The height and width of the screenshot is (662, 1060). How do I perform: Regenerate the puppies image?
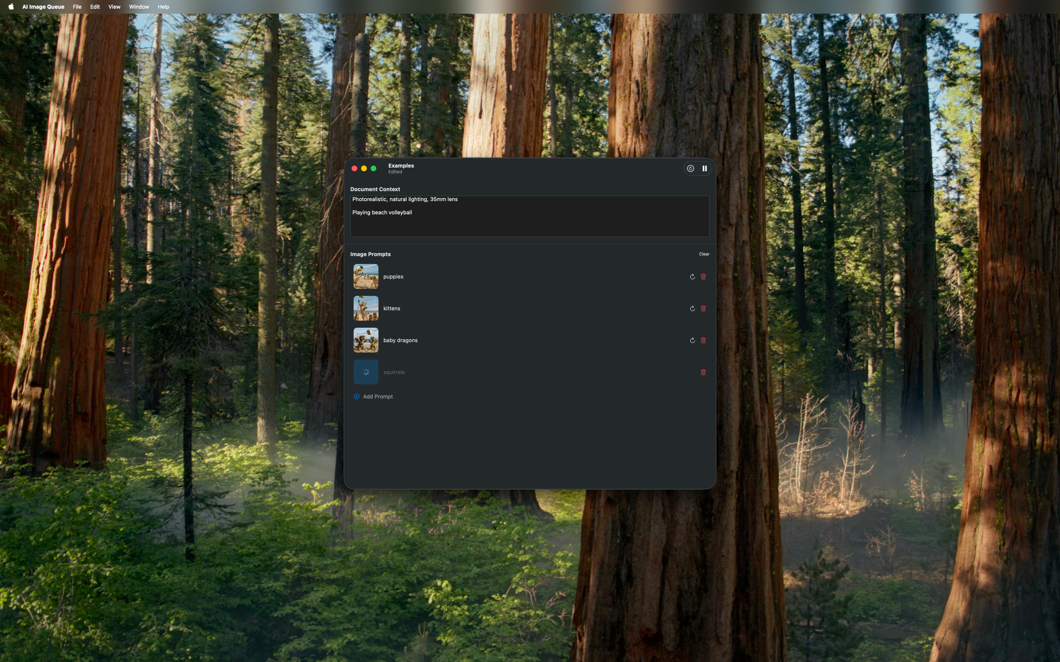(692, 276)
